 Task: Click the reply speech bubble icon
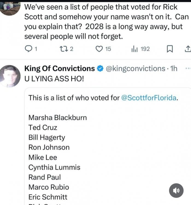click(29, 49)
